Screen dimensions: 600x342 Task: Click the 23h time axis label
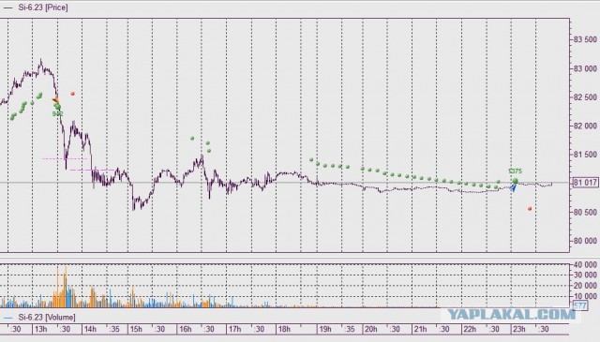point(518,329)
